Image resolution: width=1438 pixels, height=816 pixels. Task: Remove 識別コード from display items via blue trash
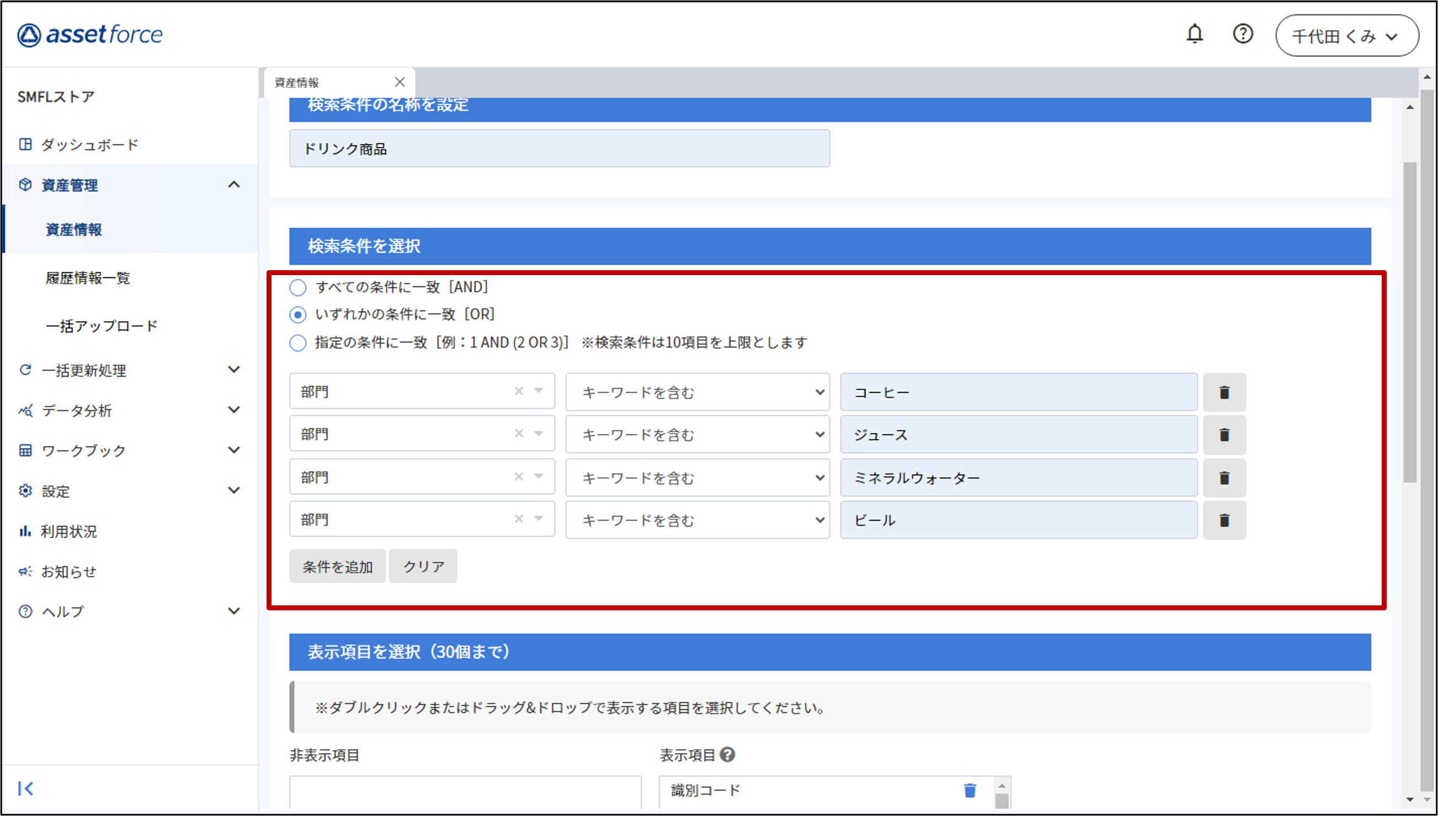[x=970, y=790]
